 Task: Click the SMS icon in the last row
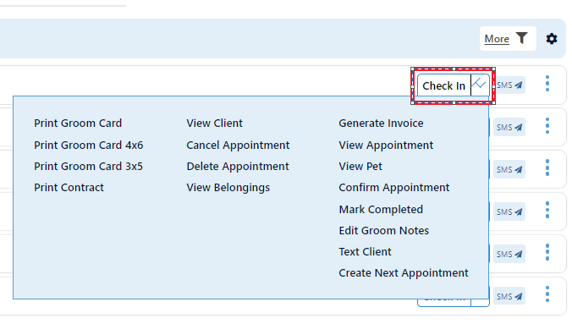[509, 296]
